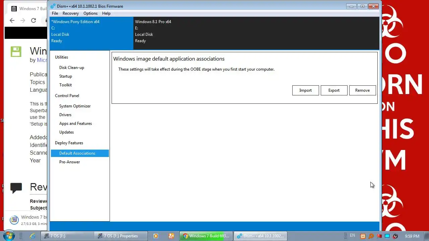
Task: Click the round red tray icon beside the clock
Action: tap(395, 236)
